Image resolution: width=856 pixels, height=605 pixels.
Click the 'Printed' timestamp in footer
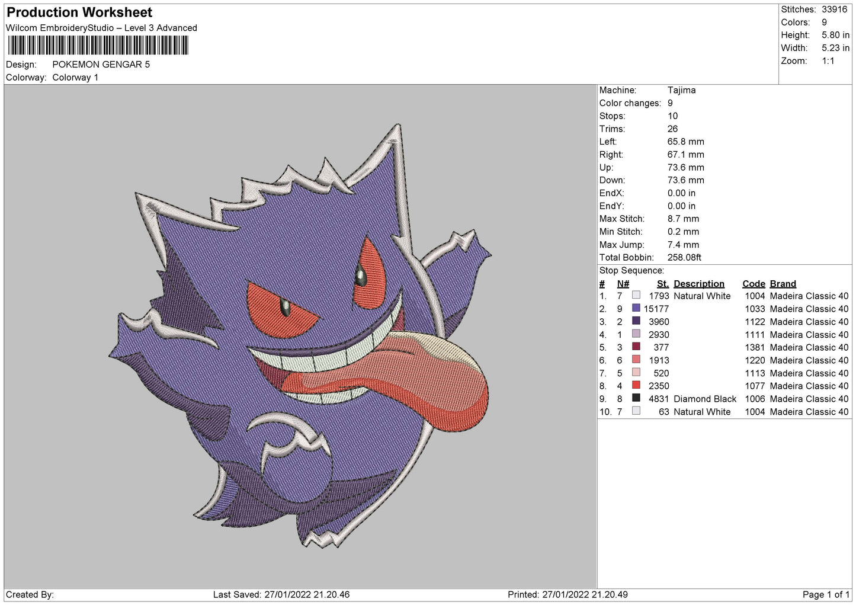point(568,594)
